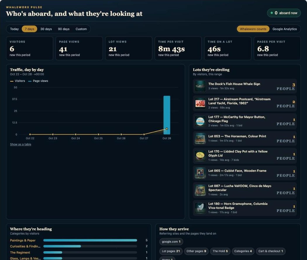Toggle Whaleworx counts data source
Screen dimensions: 307x260
click(x=253, y=29)
